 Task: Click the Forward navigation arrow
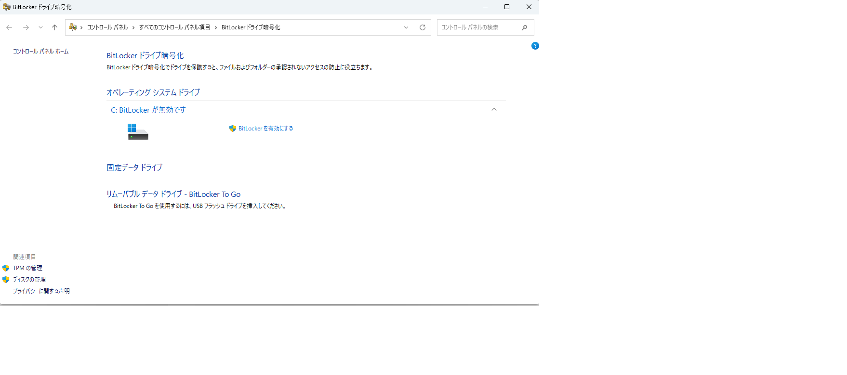tap(26, 27)
